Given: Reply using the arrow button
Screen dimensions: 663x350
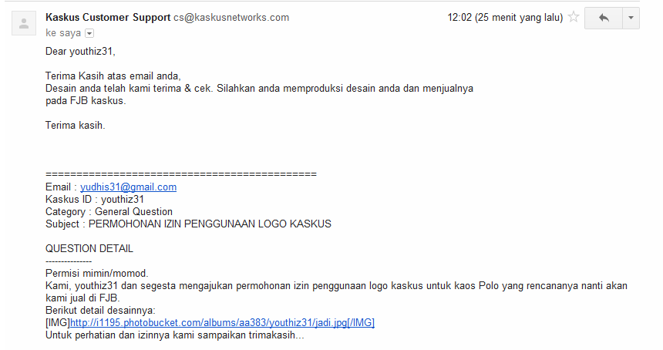Looking at the screenshot, I should click(604, 19).
